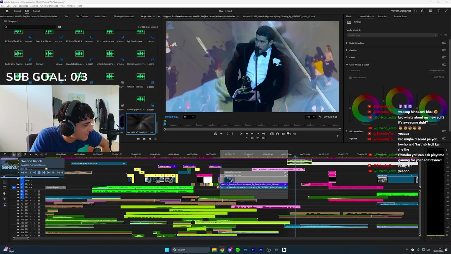Expand the Creative section
The image size is (451, 254).
pyautogui.click(x=347, y=50)
